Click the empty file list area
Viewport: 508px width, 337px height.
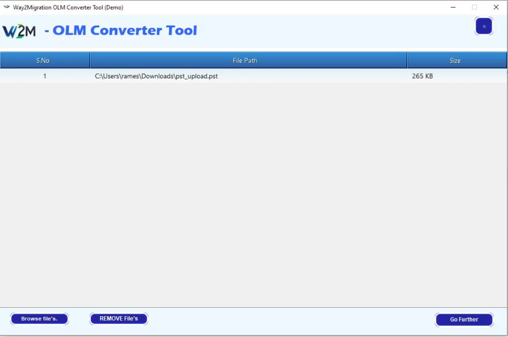tap(248, 193)
